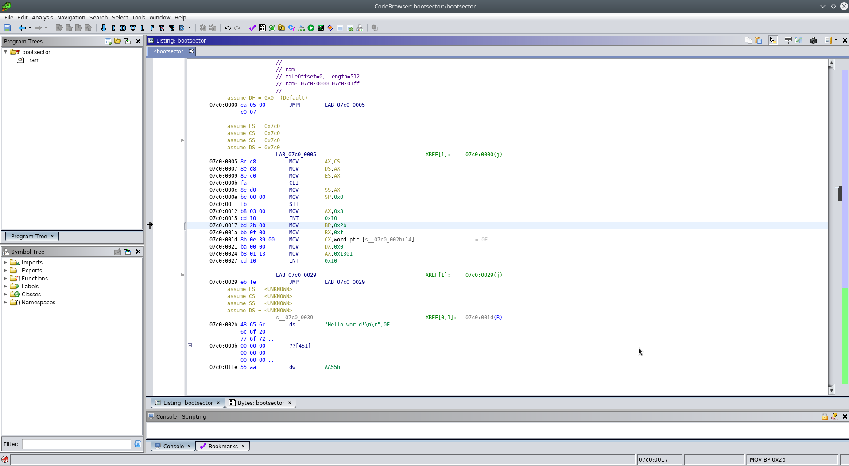Toggle the Listing field header display

coord(788,40)
